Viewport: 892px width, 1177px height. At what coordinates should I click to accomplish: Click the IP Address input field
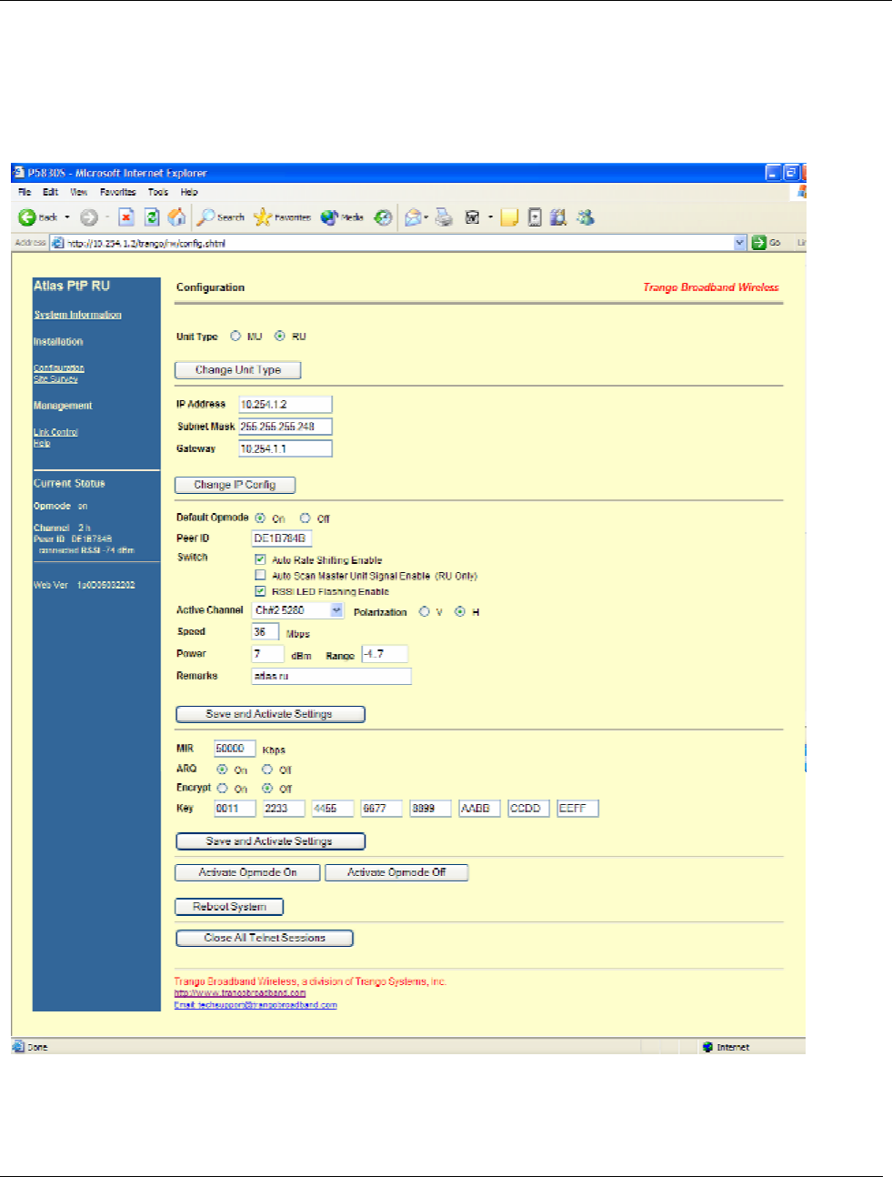pyautogui.click(x=286, y=404)
